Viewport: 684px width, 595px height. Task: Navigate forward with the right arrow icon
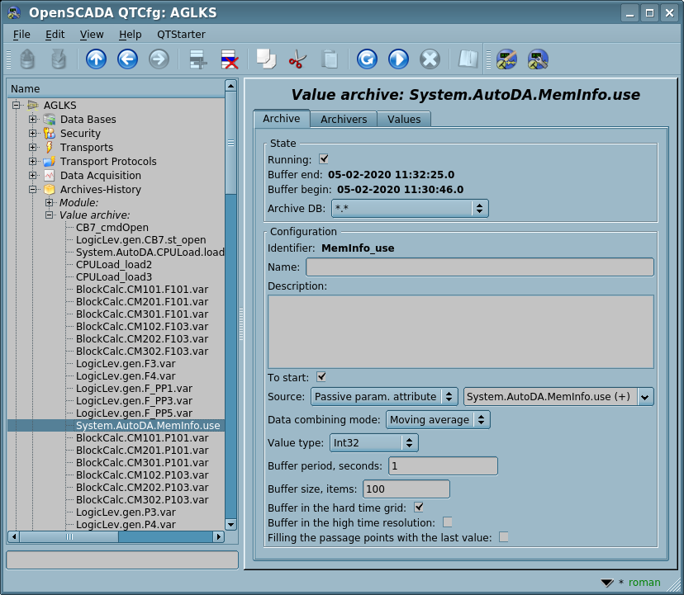[159, 59]
